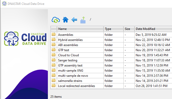172x99 pixels.
Task: Select the 'multi-sample XNG' name
Action: 71,71
